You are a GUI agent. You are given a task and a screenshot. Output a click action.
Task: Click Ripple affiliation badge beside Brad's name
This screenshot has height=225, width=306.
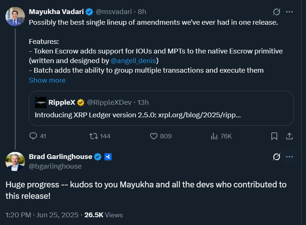108,157
